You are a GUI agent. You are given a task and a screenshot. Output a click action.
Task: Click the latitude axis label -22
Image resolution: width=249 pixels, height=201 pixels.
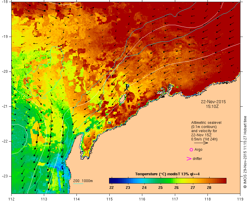(x=4, y=141)
